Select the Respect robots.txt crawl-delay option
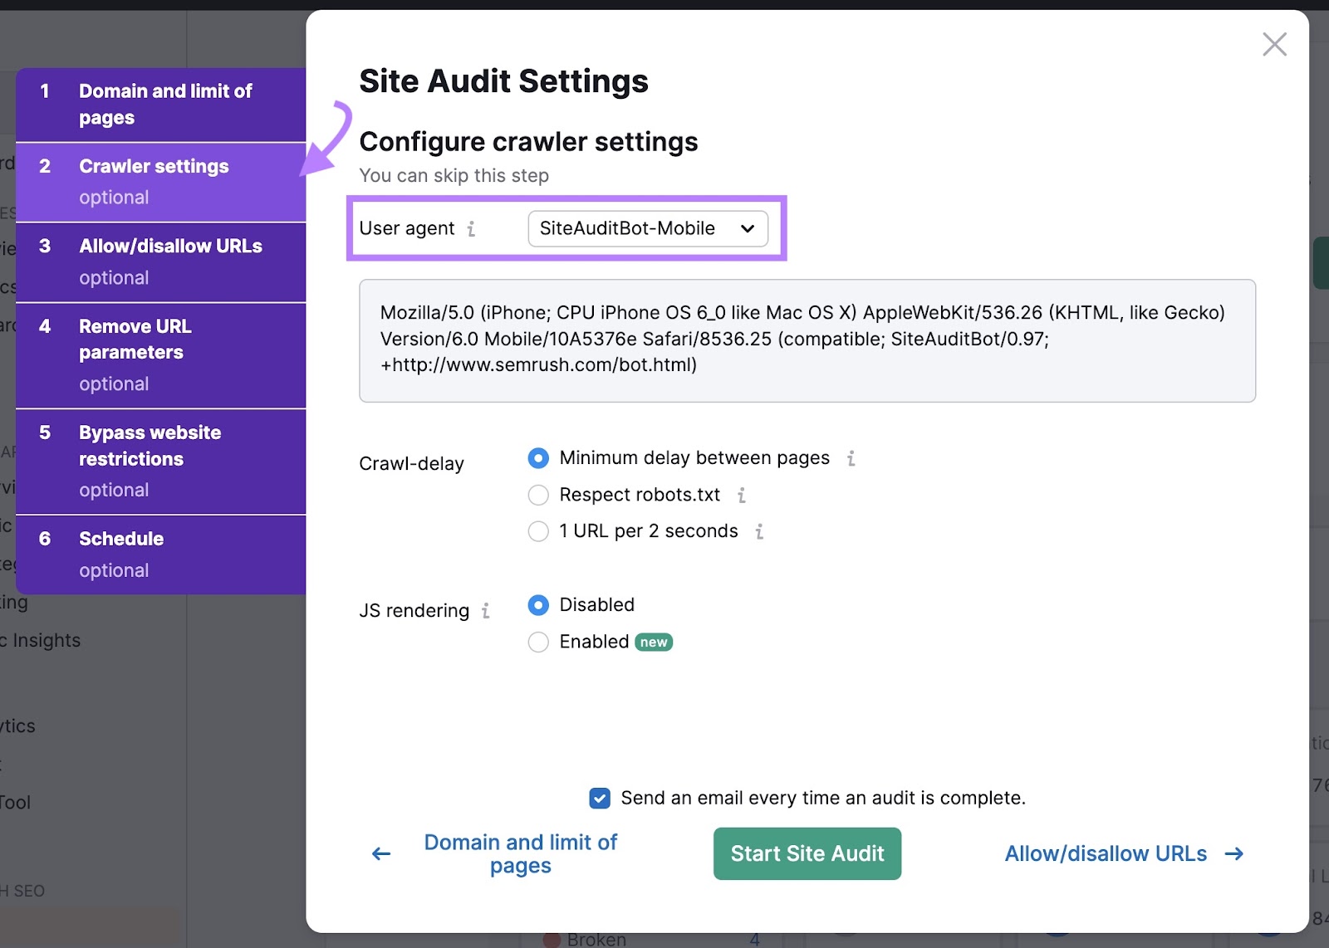Image resolution: width=1329 pixels, height=948 pixels. (x=538, y=495)
